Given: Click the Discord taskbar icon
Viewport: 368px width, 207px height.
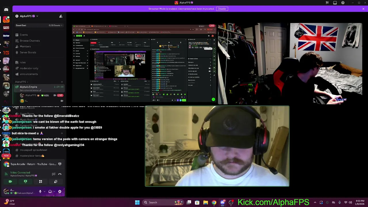Looking at the screenshot, I should tap(222, 202).
